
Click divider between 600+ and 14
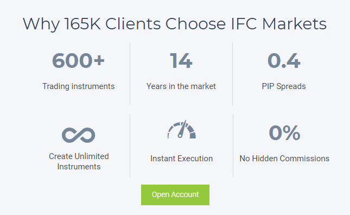click(130, 74)
